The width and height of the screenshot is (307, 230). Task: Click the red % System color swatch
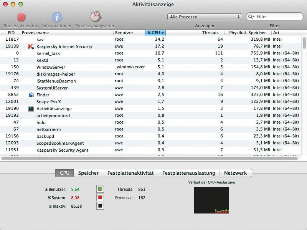(x=100, y=197)
